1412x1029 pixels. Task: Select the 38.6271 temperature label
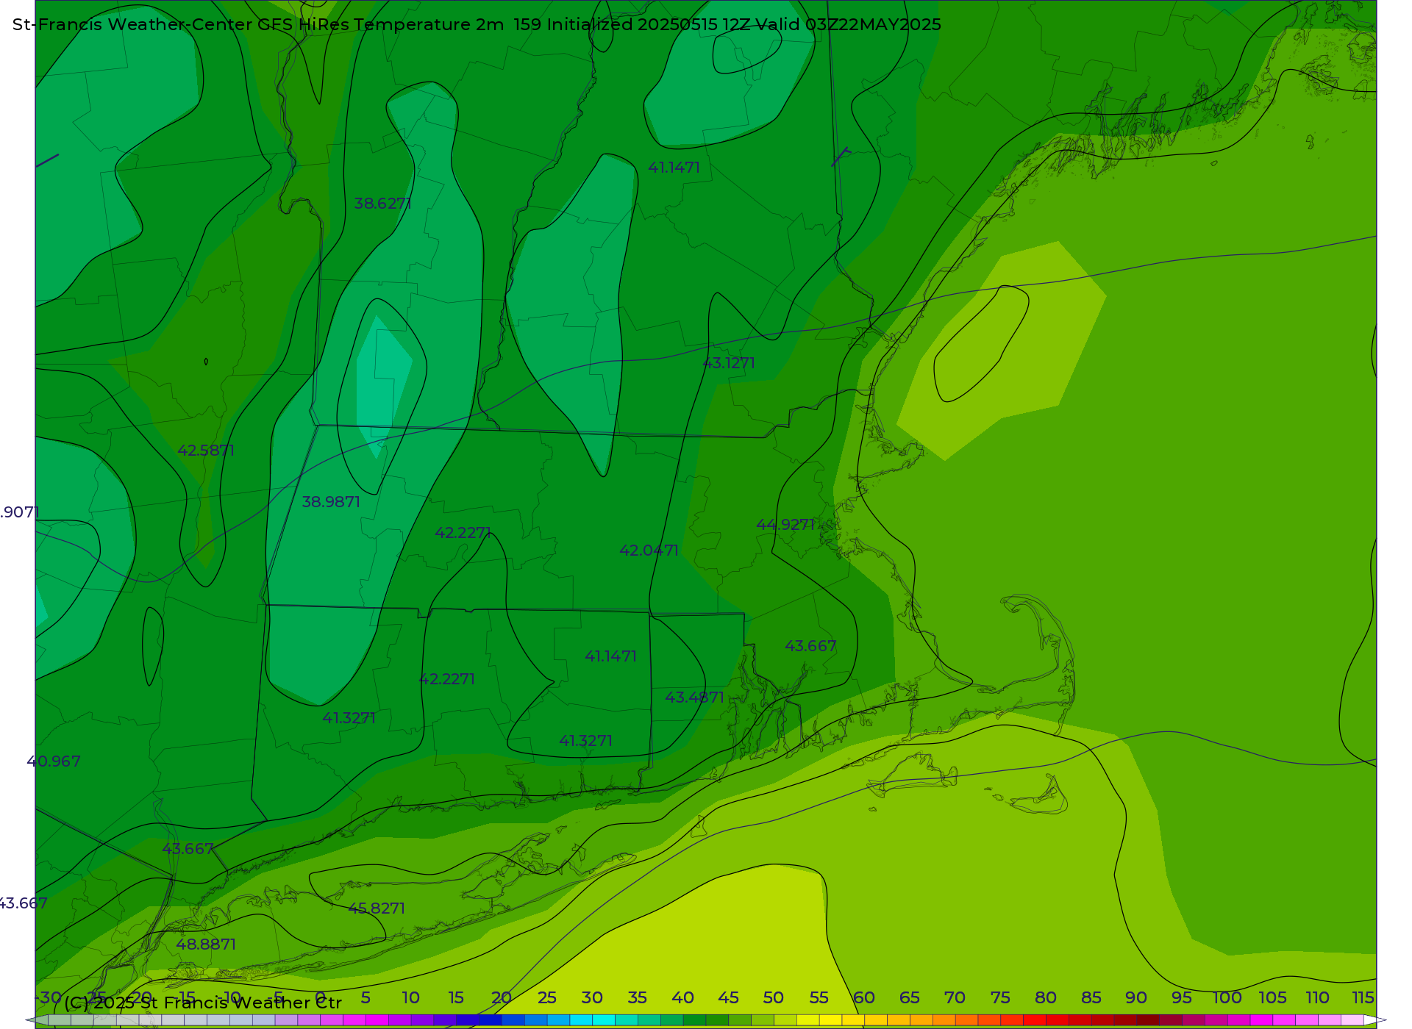[382, 204]
